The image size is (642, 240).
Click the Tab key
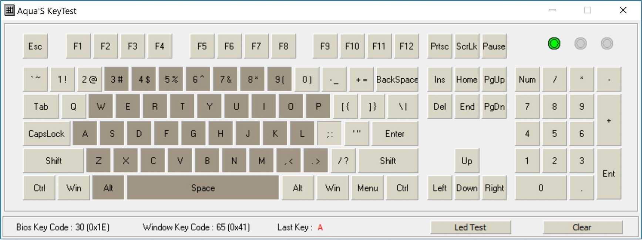click(41, 107)
